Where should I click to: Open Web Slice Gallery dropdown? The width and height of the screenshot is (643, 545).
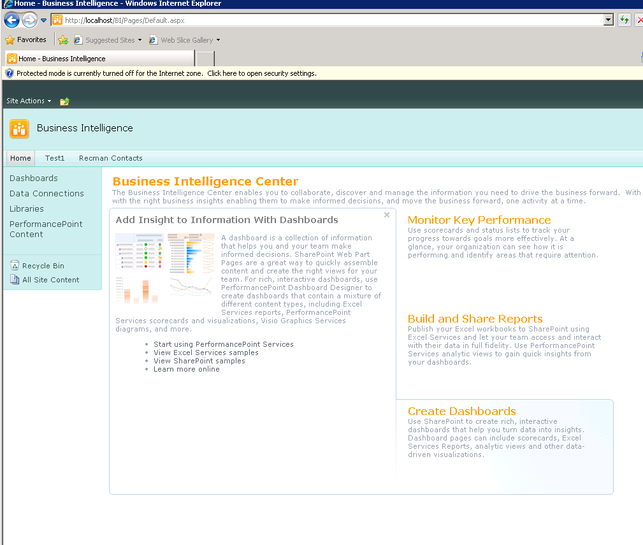218,40
